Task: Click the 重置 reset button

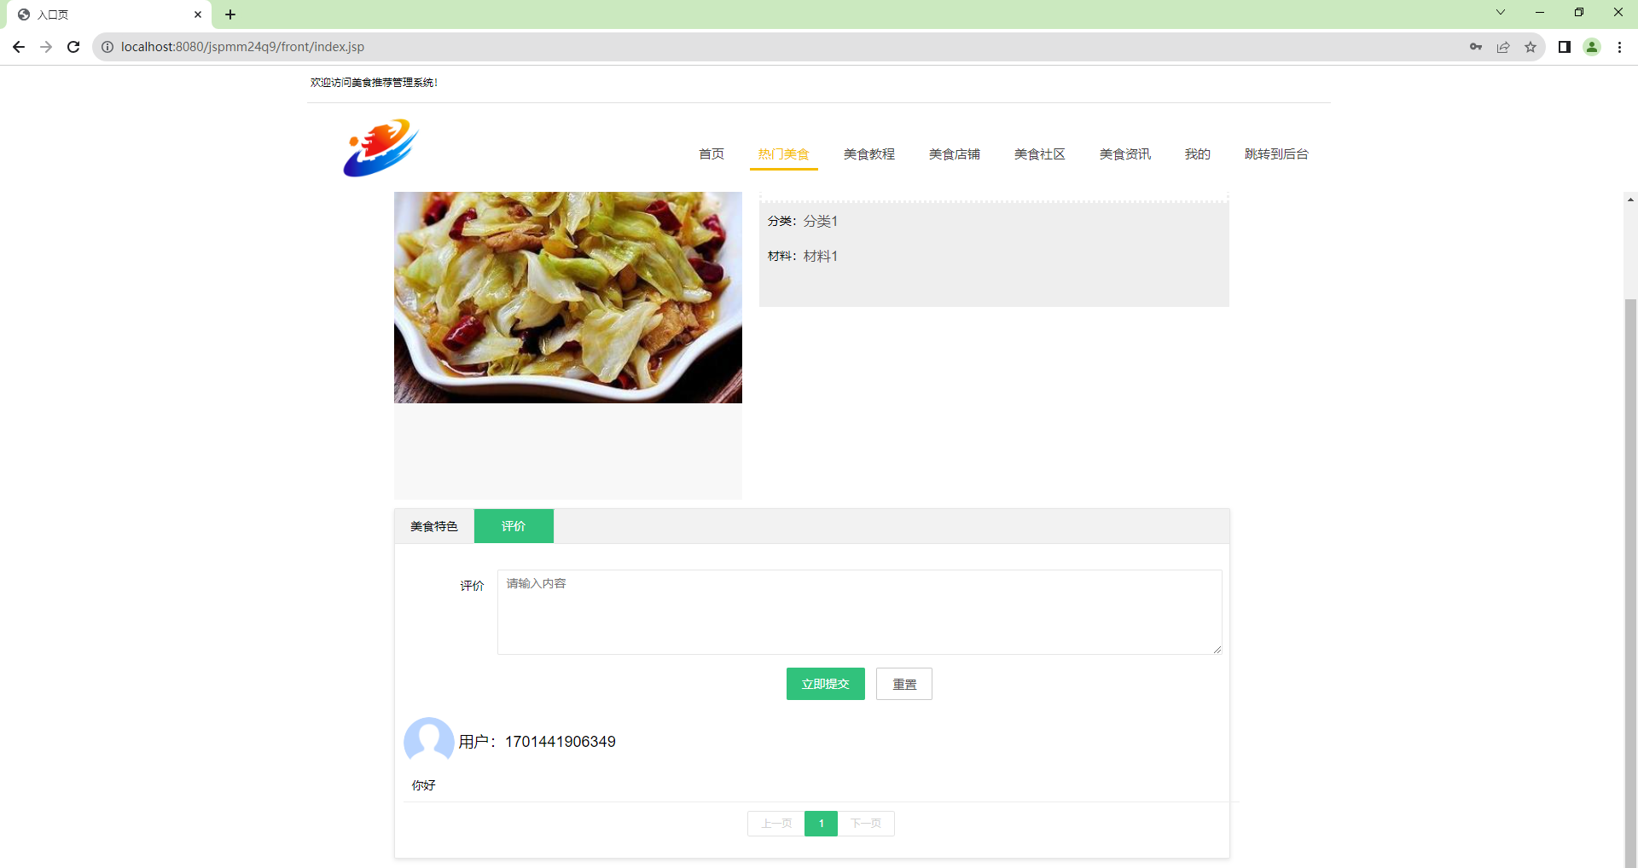Action: pyautogui.click(x=903, y=683)
